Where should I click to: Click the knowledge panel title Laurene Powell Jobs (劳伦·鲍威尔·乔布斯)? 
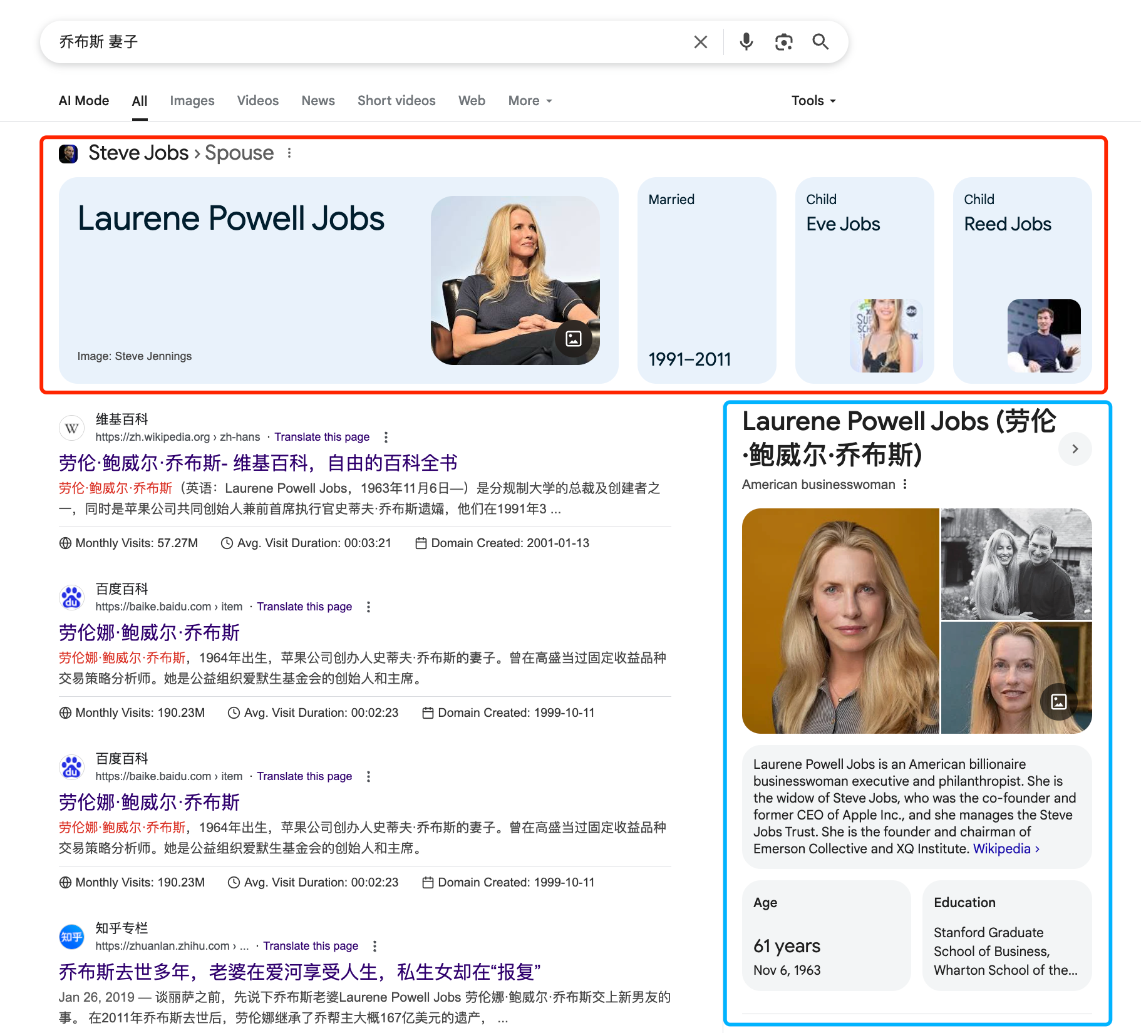click(x=899, y=438)
